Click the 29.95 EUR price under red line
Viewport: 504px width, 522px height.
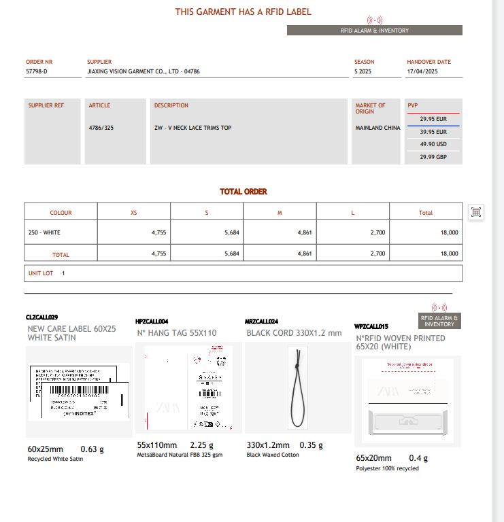pos(433,119)
